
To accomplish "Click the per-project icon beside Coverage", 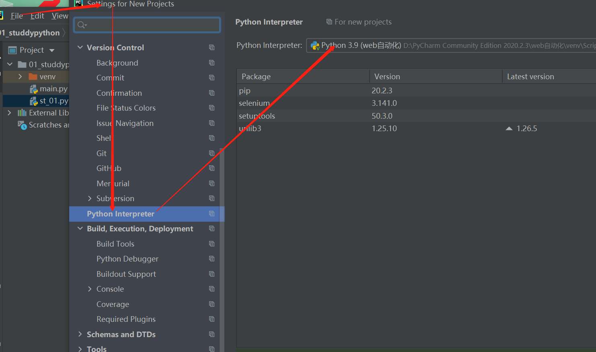I will 212,304.
